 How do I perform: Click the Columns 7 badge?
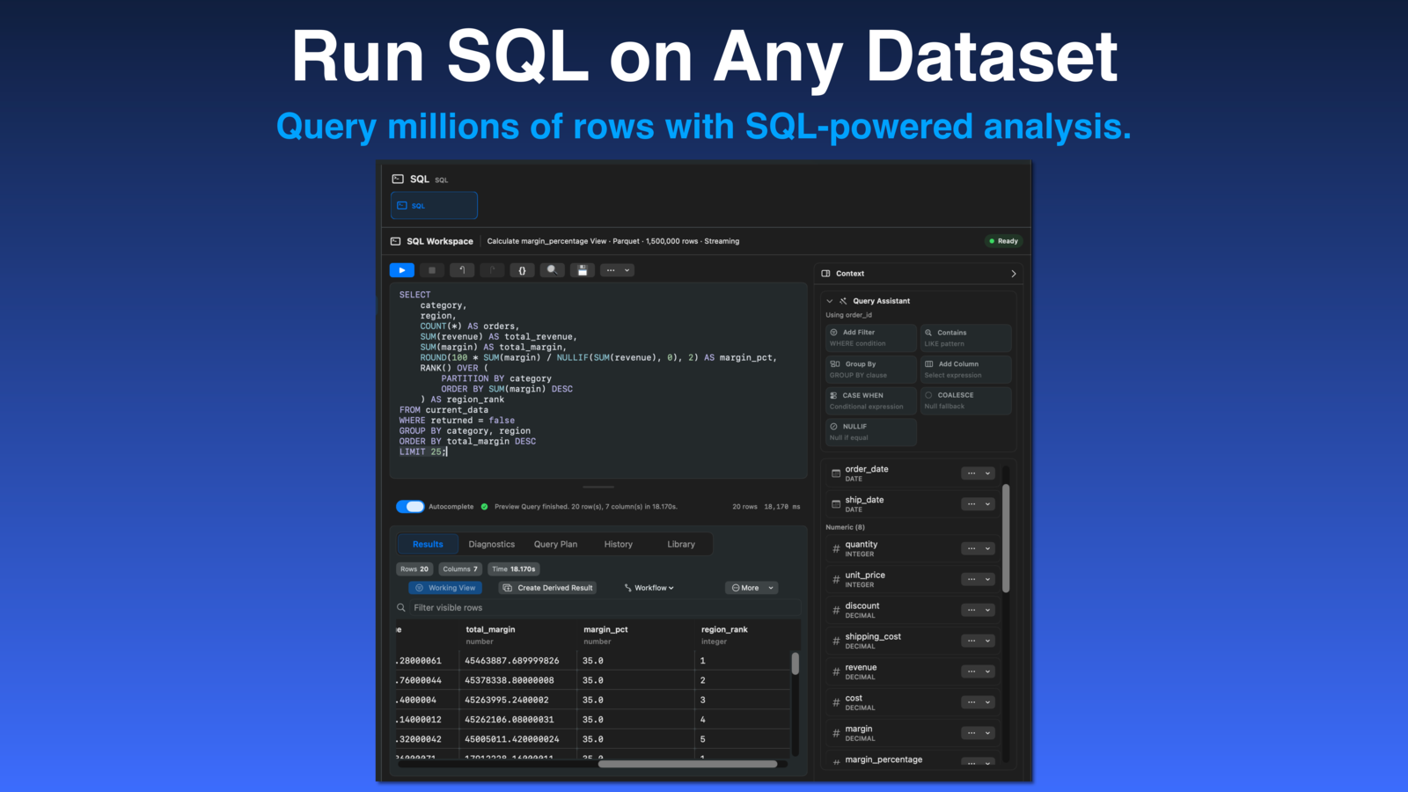coord(460,569)
